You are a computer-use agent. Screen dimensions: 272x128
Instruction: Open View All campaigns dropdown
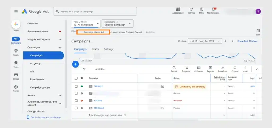[x=86, y=23]
